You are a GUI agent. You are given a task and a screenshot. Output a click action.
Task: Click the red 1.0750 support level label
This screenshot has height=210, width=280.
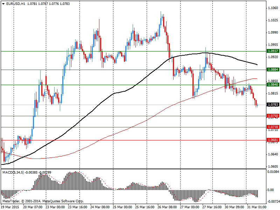273,116
